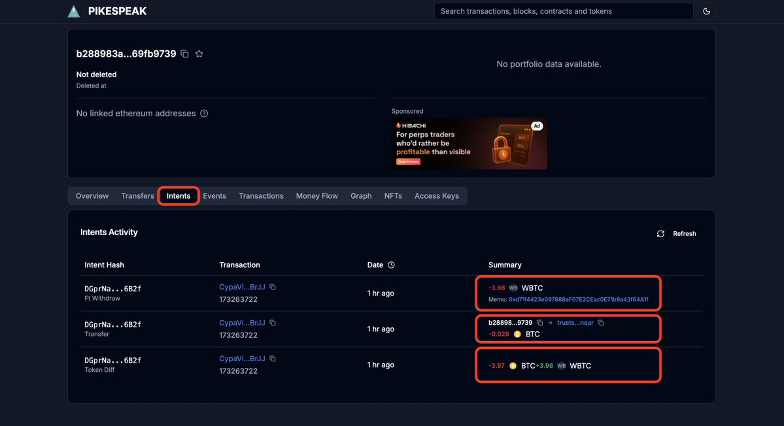Click the WBTC token icon in Ft Withdraw row
This screenshot has width=784, height=426.
[x=513, y=287]
